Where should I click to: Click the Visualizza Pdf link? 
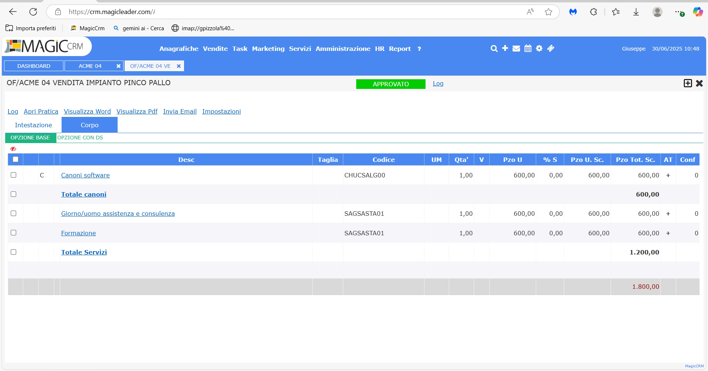coord(137,111)
